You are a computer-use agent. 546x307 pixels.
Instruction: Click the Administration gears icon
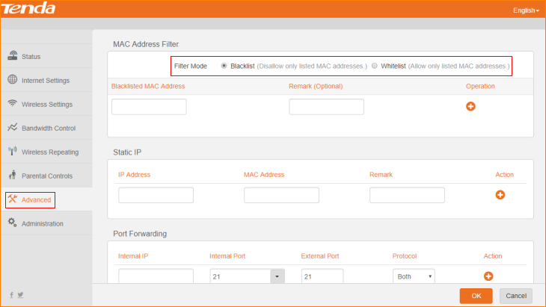coord(13,223)
